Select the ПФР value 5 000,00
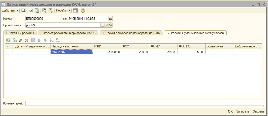Screen dimensions: 268x116 (107, 52)
